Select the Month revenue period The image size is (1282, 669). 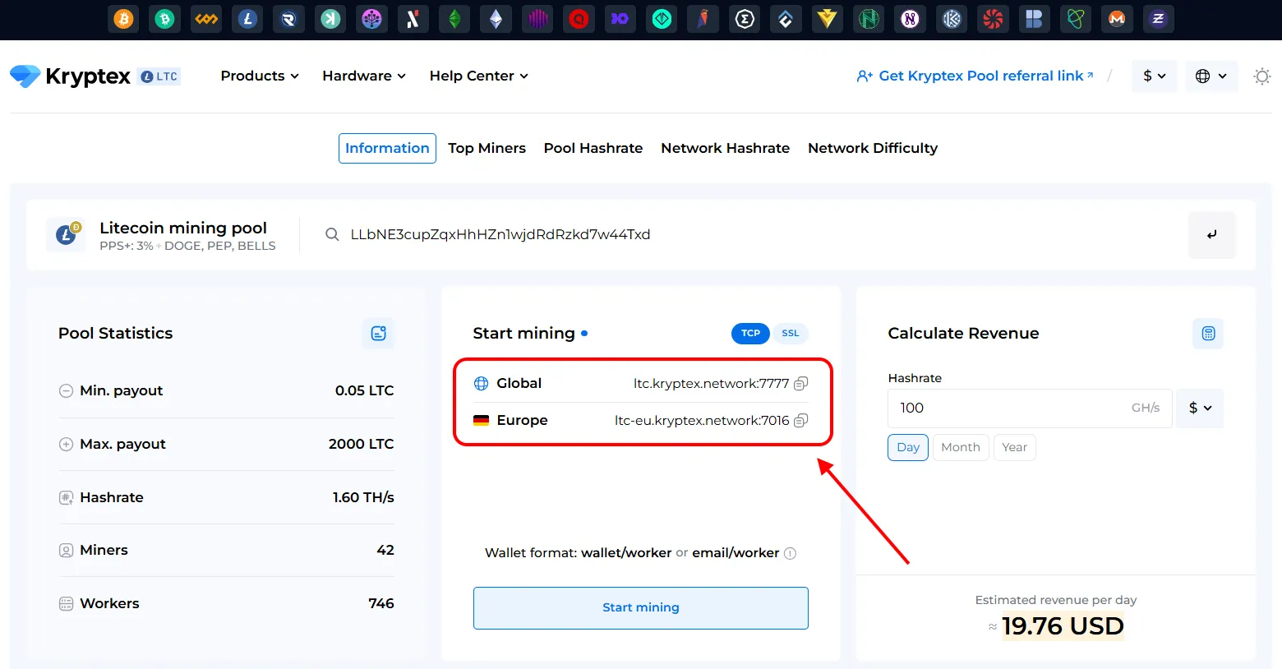[961, 448]
